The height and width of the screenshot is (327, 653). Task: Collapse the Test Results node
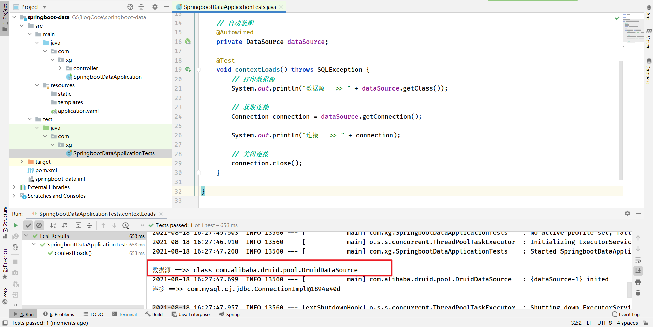(x=26, y=236)
